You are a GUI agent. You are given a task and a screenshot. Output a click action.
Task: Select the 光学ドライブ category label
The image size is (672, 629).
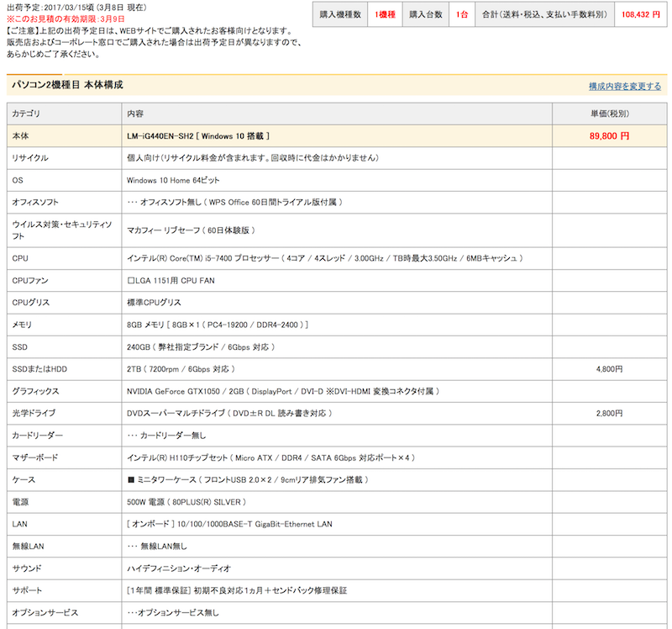34,413
